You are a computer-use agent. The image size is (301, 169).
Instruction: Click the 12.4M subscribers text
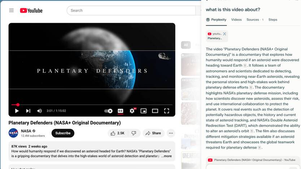tap(33, 135)
